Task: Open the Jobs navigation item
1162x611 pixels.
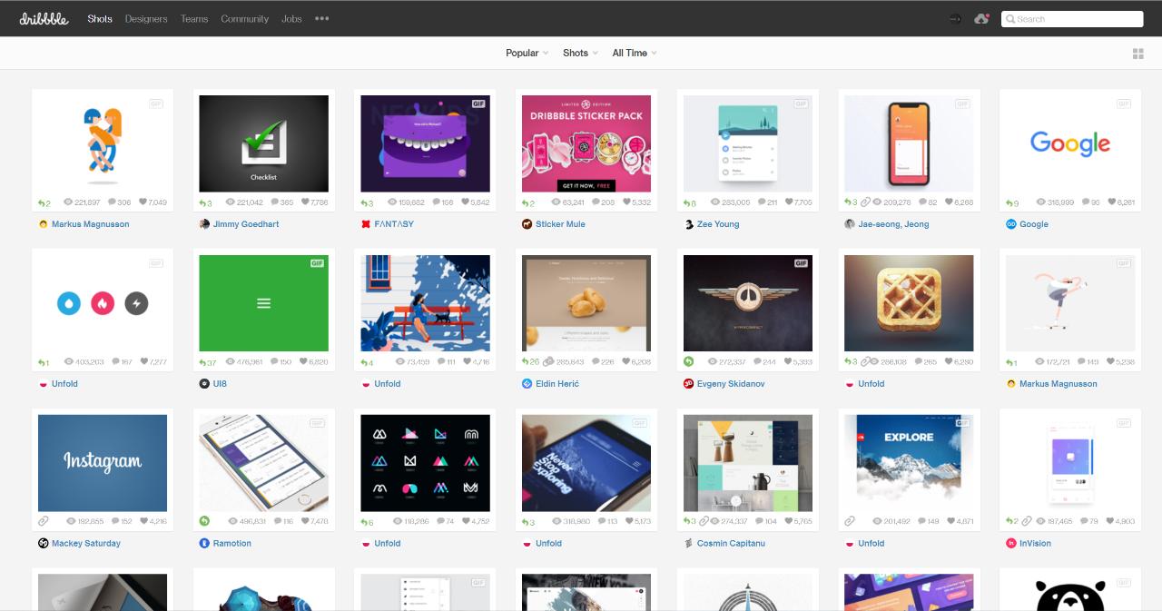Action: click(291, 18)
